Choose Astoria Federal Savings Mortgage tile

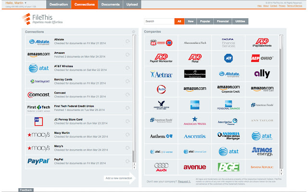point(229,136)
